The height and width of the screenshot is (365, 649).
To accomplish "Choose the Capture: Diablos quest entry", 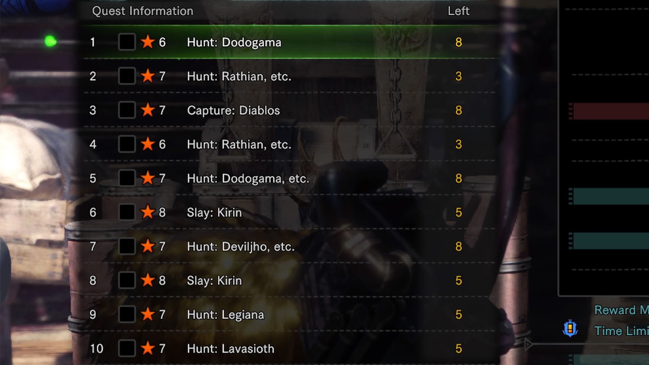I will pyautogui.click(x=289, y=110).
